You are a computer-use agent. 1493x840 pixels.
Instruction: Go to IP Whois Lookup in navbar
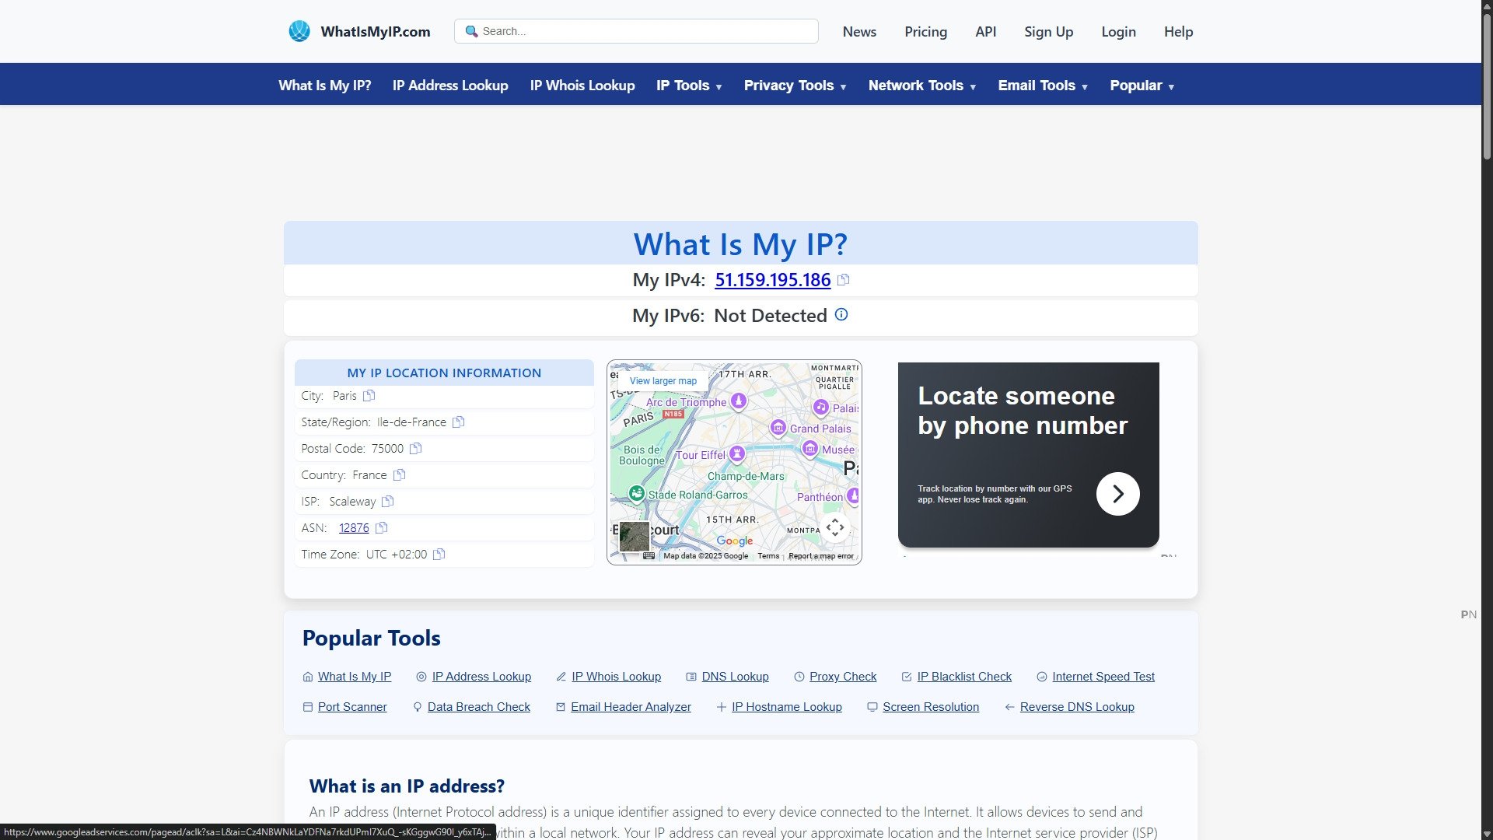pos(582,86)
